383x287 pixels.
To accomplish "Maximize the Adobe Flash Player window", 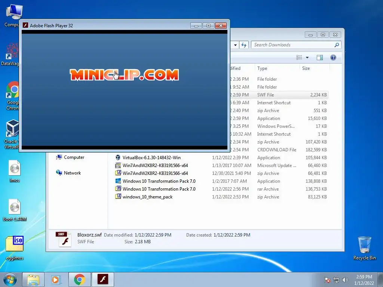I will [208, 26].
